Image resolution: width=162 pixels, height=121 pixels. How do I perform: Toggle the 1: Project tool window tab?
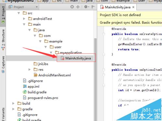coord(3,15)
